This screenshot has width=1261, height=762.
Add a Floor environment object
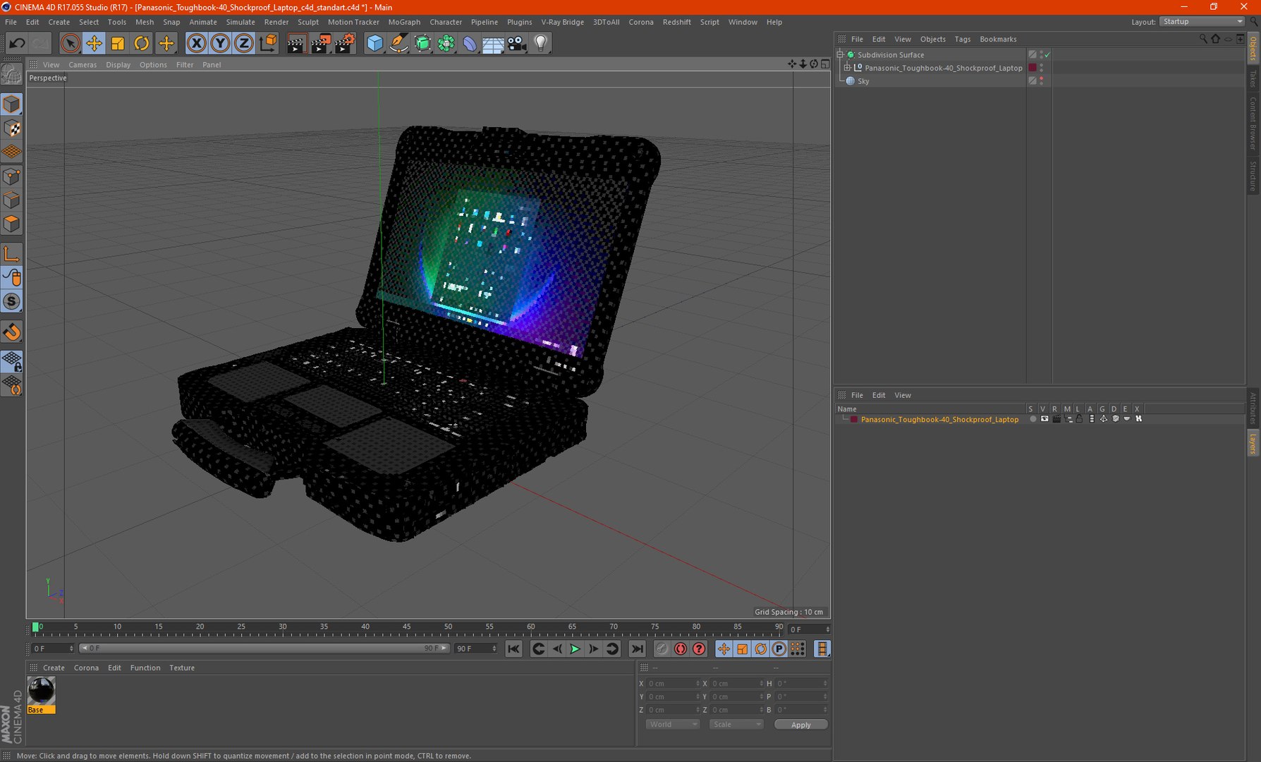[493, 44]
